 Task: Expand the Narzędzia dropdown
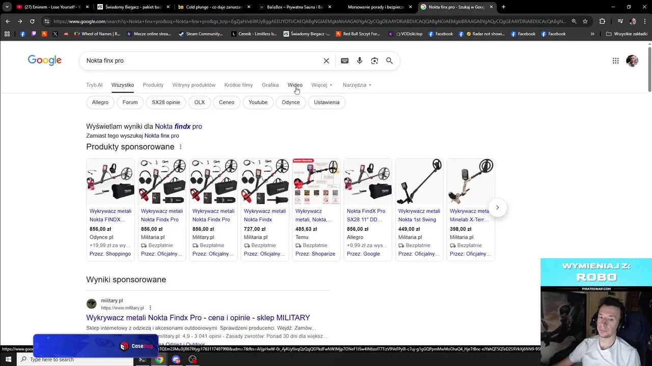tap(357, 85)
